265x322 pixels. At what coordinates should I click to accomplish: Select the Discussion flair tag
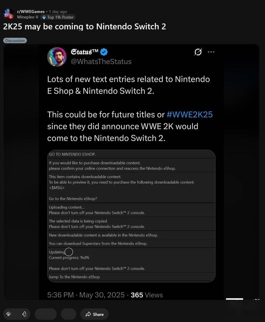(x=15, y=41)
